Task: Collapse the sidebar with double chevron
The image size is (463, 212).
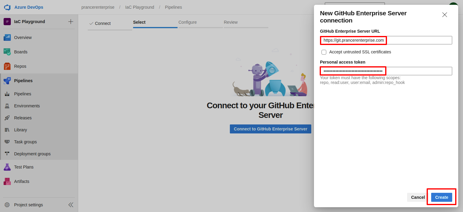Action: 71,205
